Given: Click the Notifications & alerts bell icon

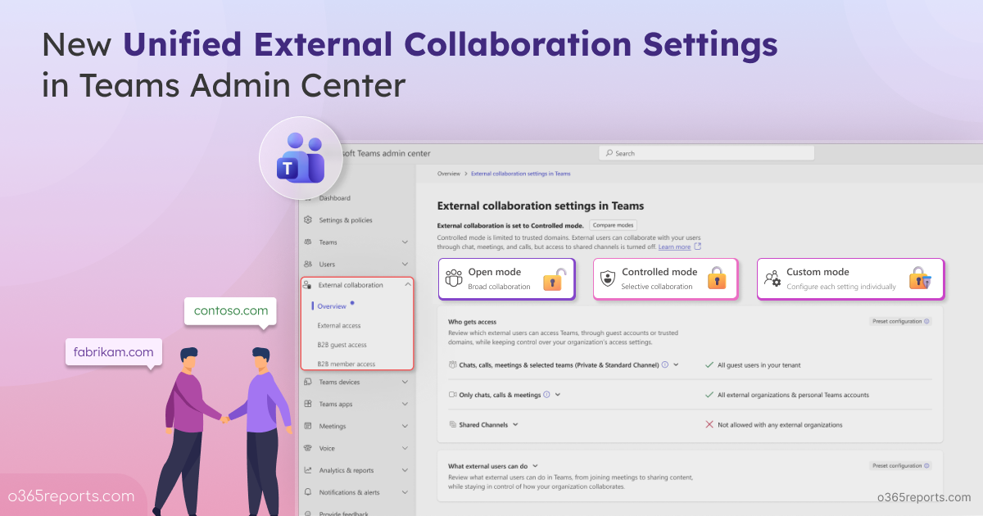Looking at the screenshot, I should tap(308, 493).
